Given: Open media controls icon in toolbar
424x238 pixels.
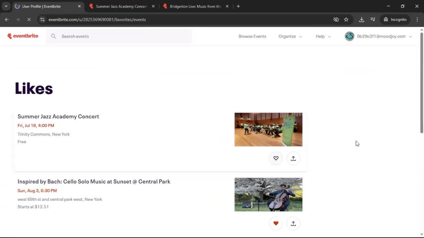Looking at the screenshot, I should pos(373,20).
